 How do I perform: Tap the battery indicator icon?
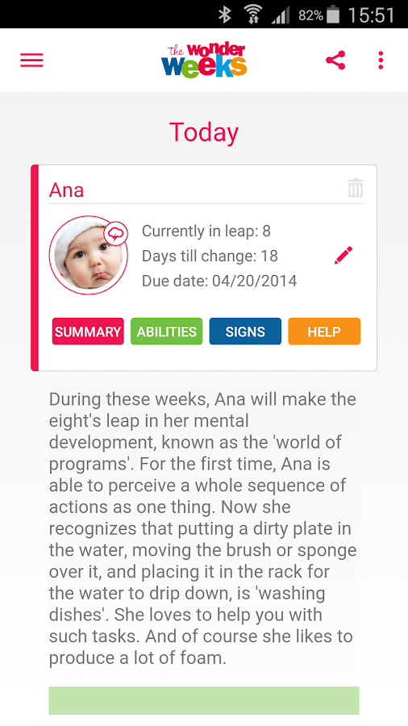point(332,15)
